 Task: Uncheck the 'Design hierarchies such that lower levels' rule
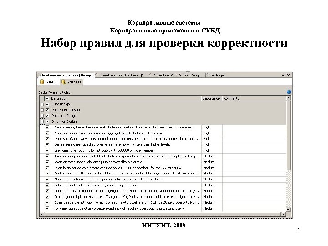tap(47, 144)
